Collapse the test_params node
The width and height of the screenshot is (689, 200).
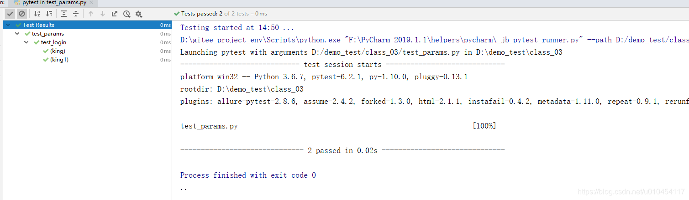(17, 34)
